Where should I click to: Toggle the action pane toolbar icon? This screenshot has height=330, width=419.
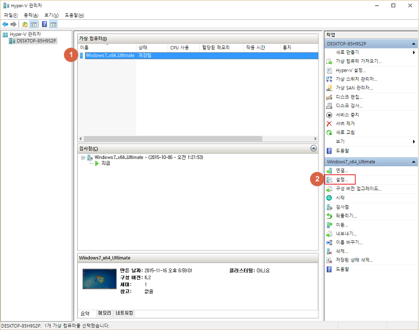pos(53,25)
